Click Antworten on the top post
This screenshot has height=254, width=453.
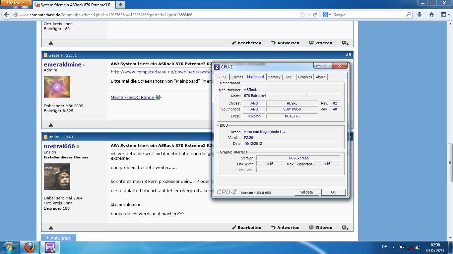[x=285, y=43]
